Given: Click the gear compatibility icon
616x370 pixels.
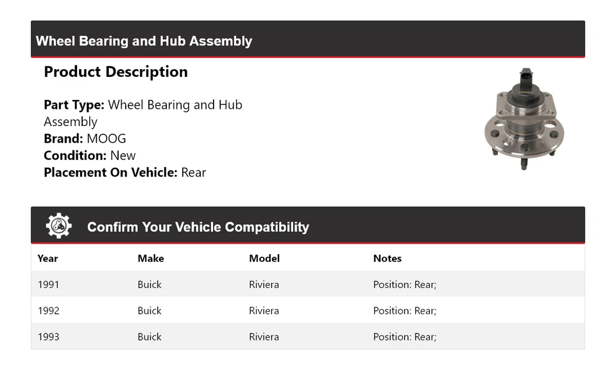Looking at the screenshot, I should tap(58, 226).
